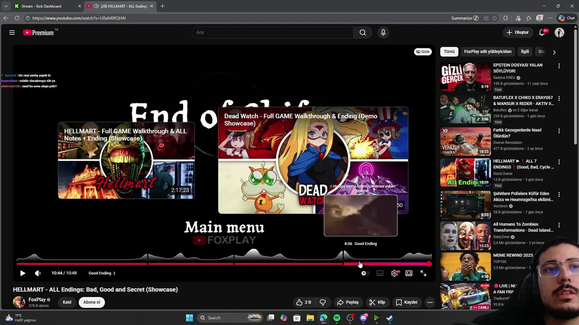
Task: Click the search magnifier button
Action: click(x=363, y=32)
